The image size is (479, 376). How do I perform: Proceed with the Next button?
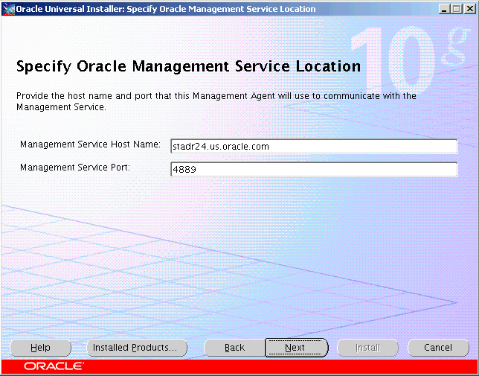296,348
